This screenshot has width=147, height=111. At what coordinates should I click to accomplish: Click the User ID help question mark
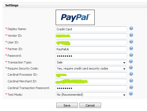(131, 41)
